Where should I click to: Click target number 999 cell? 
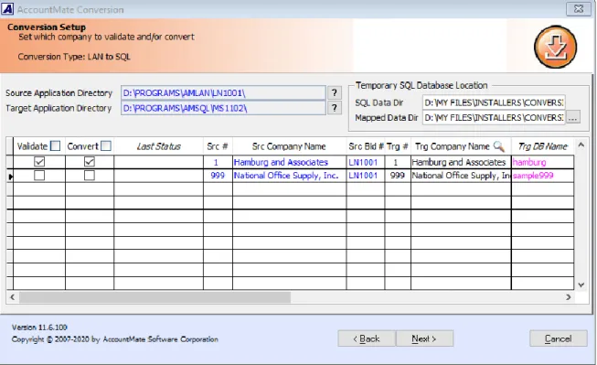pos(398,176)
